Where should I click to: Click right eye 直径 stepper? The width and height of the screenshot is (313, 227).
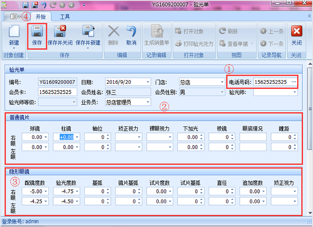pos(232,191)
